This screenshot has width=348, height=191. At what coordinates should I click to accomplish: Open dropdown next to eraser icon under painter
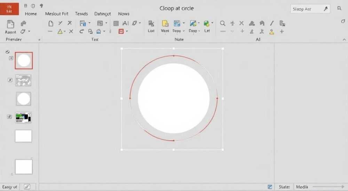point(29,32)
